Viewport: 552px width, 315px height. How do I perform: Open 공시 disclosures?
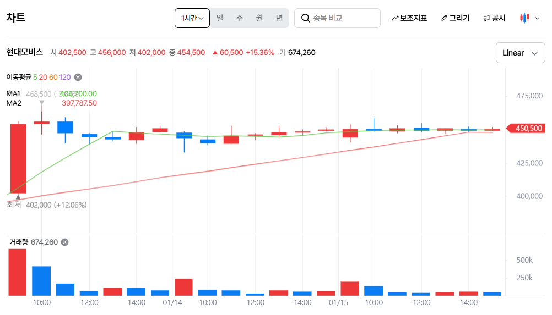pyautogui.click(x=494, y=18)
